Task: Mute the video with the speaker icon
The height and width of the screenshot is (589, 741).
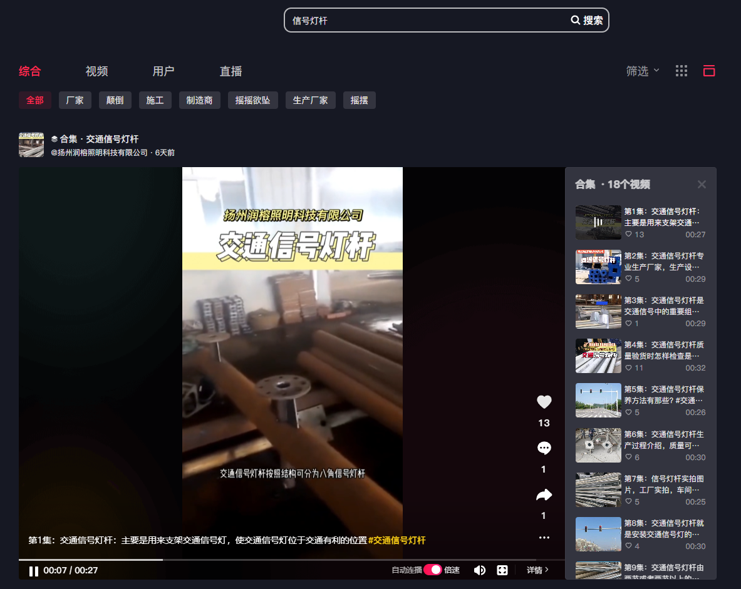Action: [x=480, y=570]
